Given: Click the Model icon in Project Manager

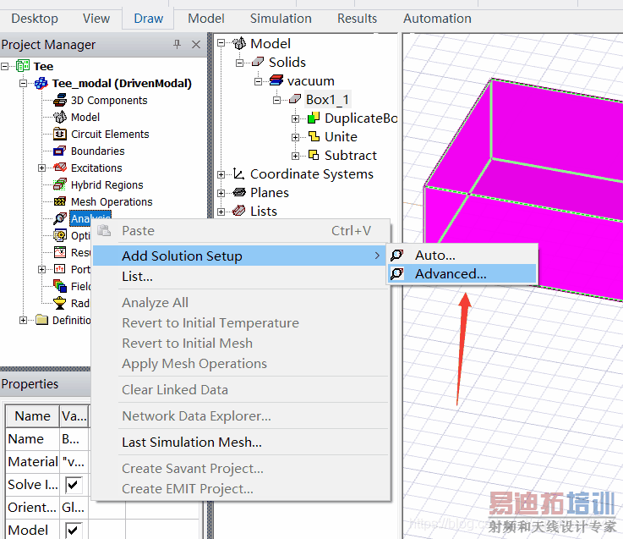Looking at the screenshot, I should [x=60, y=117].
